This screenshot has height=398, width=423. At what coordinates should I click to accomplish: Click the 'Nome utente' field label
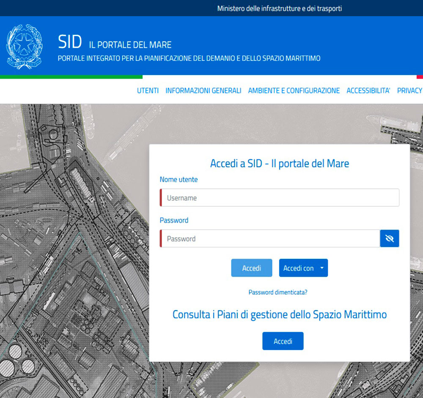coord(179,180)
